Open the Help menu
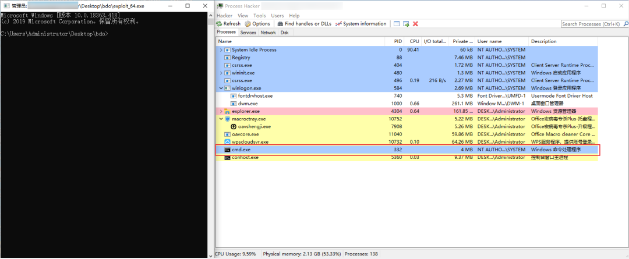 (294, 16)
